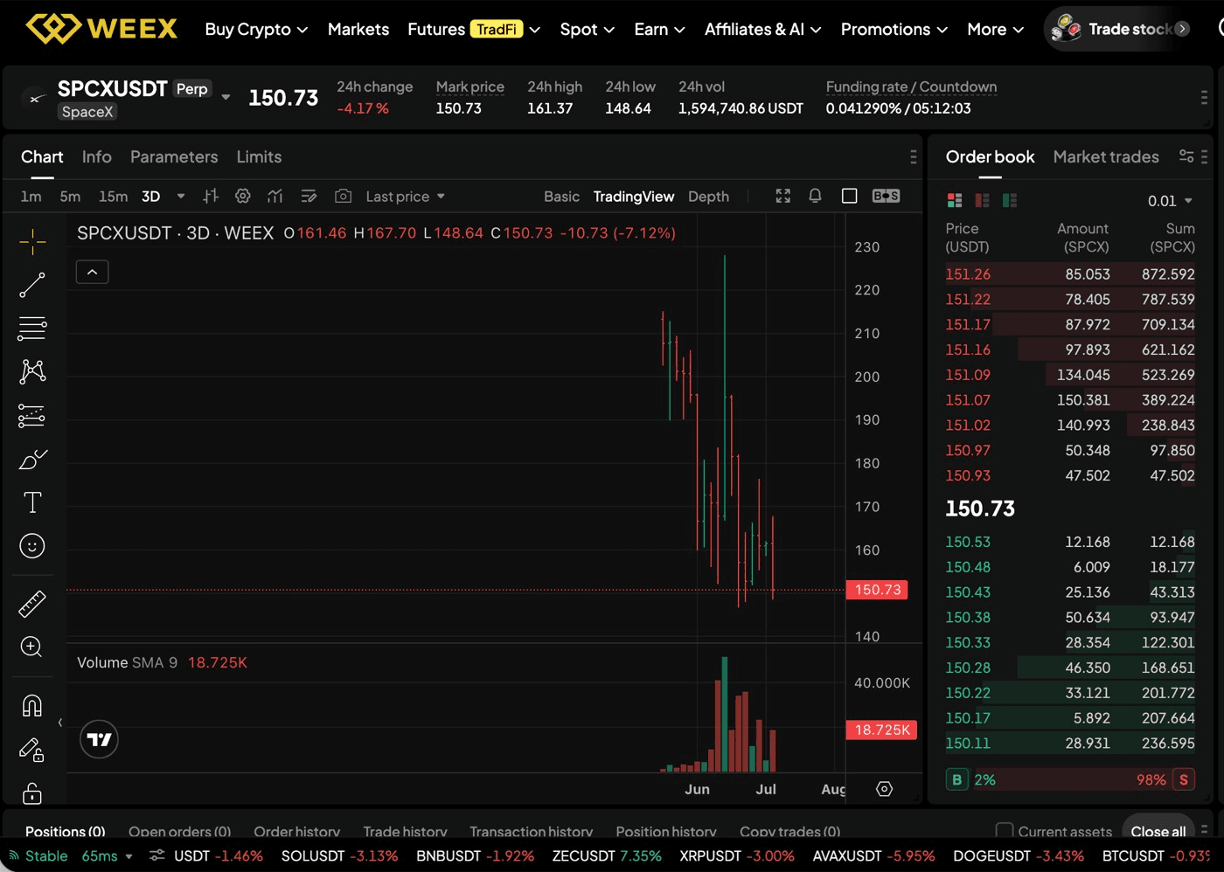Select the crosshair cursor tool
Image resolution: width=1224 pixels, height=872 pixels.
pos(32,241)
